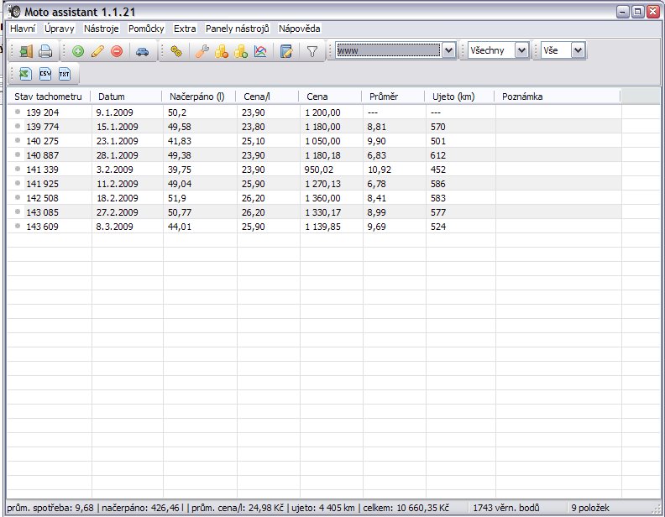Export data to CSV file icon
665x517 pixels.
(x=45, y=74)
